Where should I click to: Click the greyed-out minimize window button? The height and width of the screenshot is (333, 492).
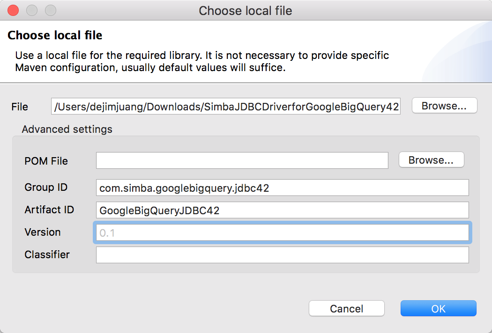tap(32, 10)
